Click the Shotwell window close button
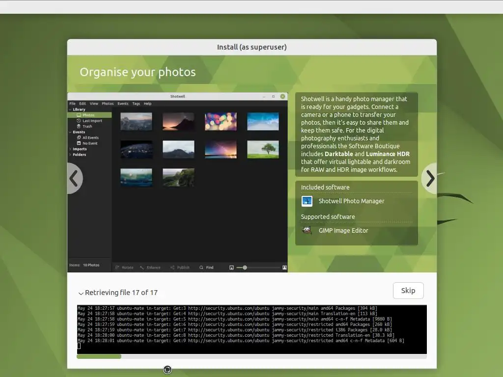Image resolution: width=503 pixels, height=377 pixels. [x=282, y=96]
